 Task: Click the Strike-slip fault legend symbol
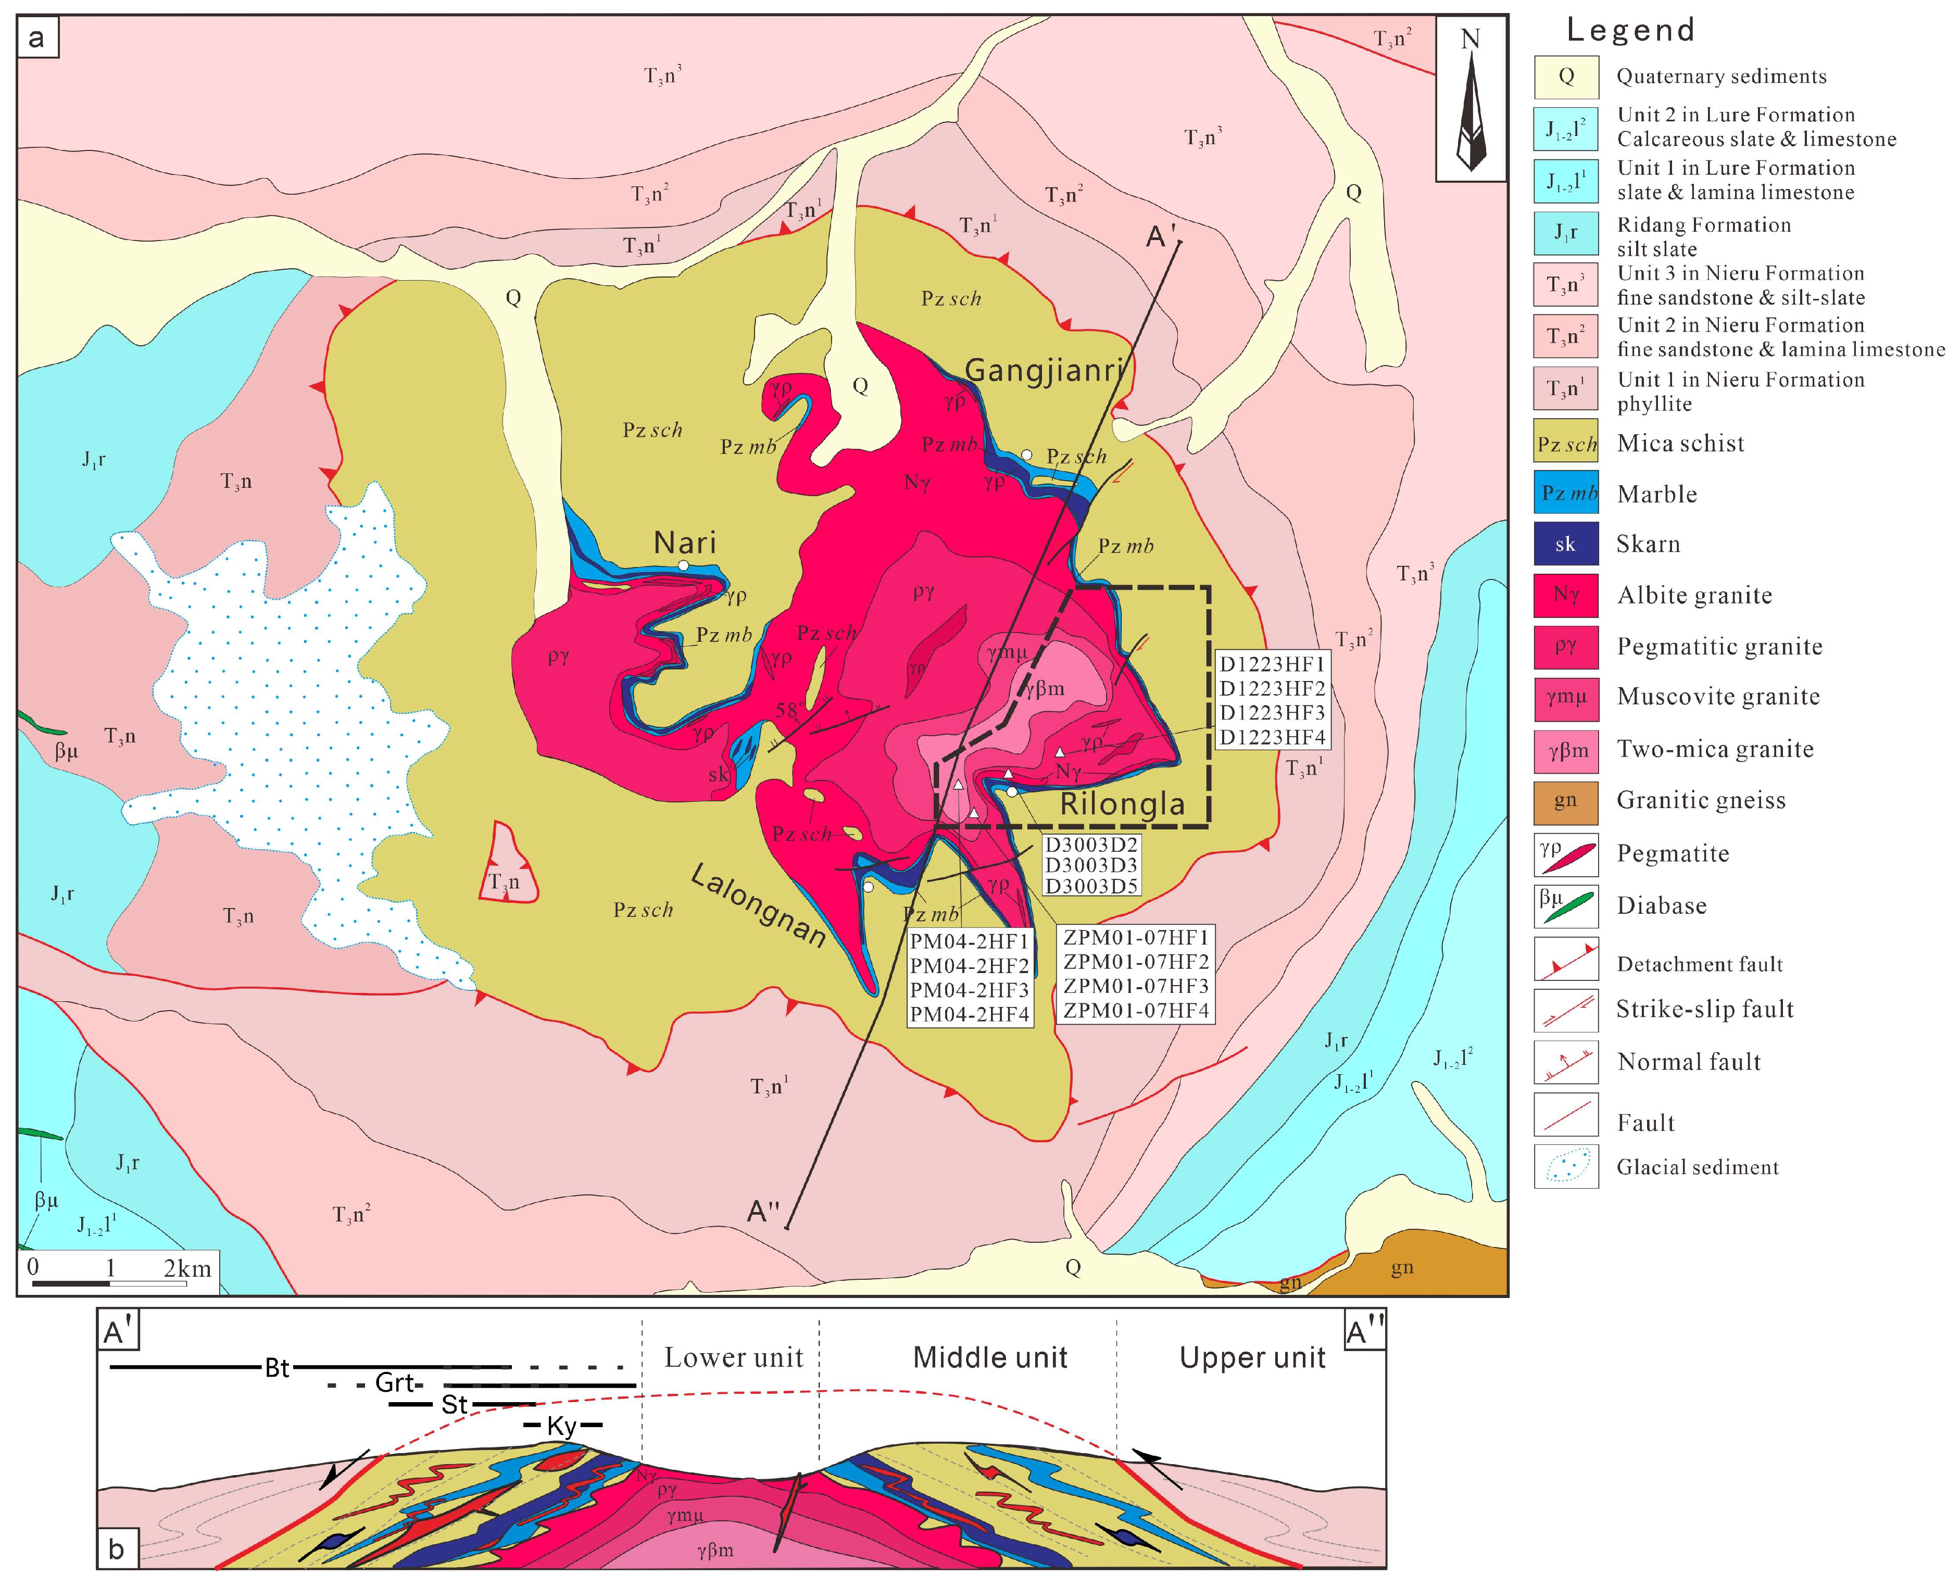pyautogui.click(x=1566, y=1010)
